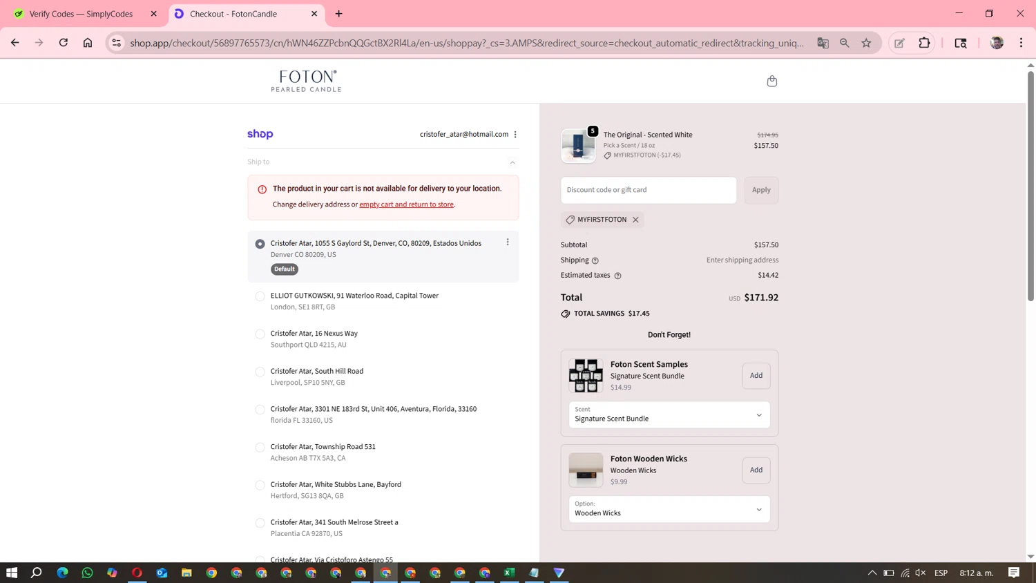Click the Foton Scent Samples thumbnail
This screenshot has width=1036, height=583.
[586, 376]
